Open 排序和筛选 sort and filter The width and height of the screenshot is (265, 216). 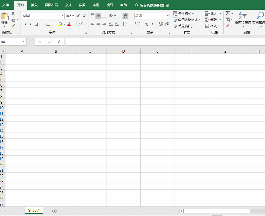click(243, 19)
